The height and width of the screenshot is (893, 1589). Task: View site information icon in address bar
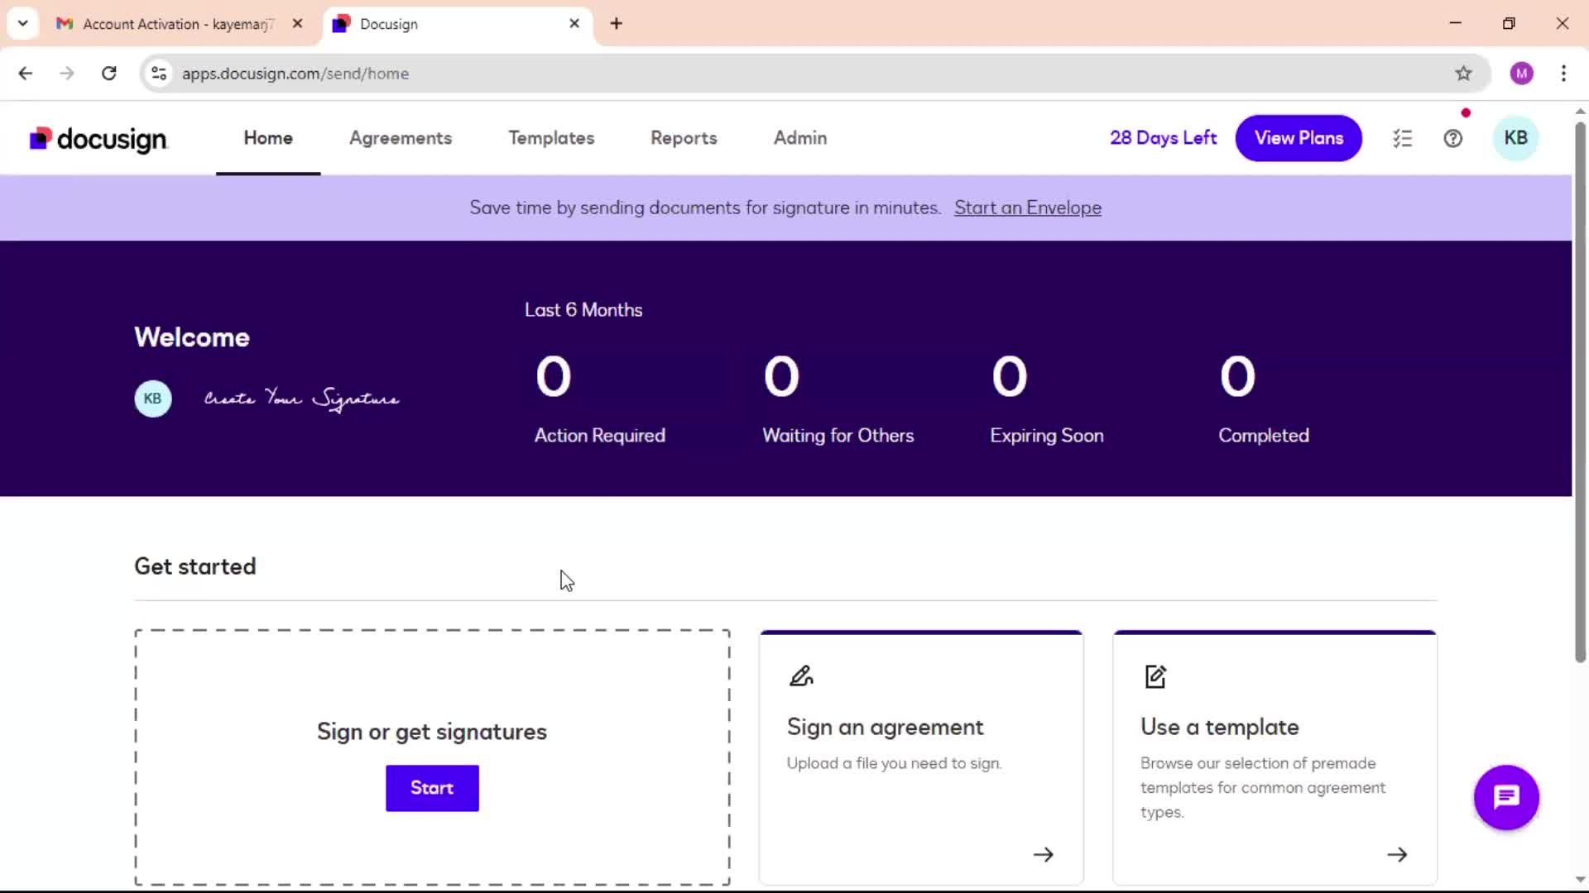(x=159, y=74)
